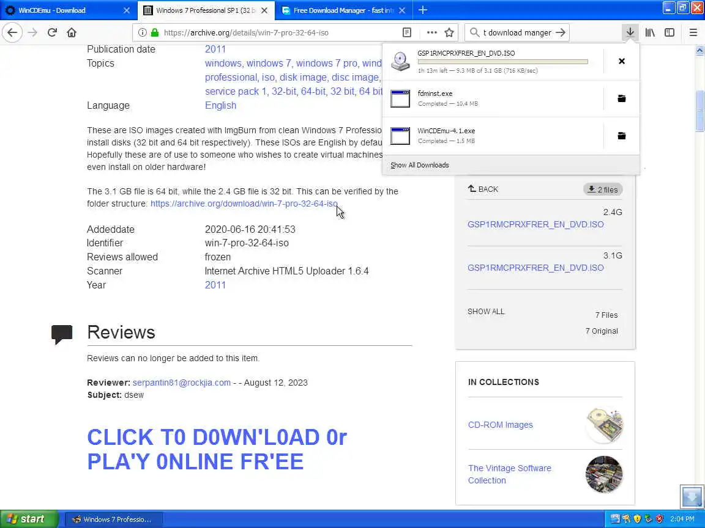
Task: Open the windows 7 pro topic link
Action: (327, 64)
